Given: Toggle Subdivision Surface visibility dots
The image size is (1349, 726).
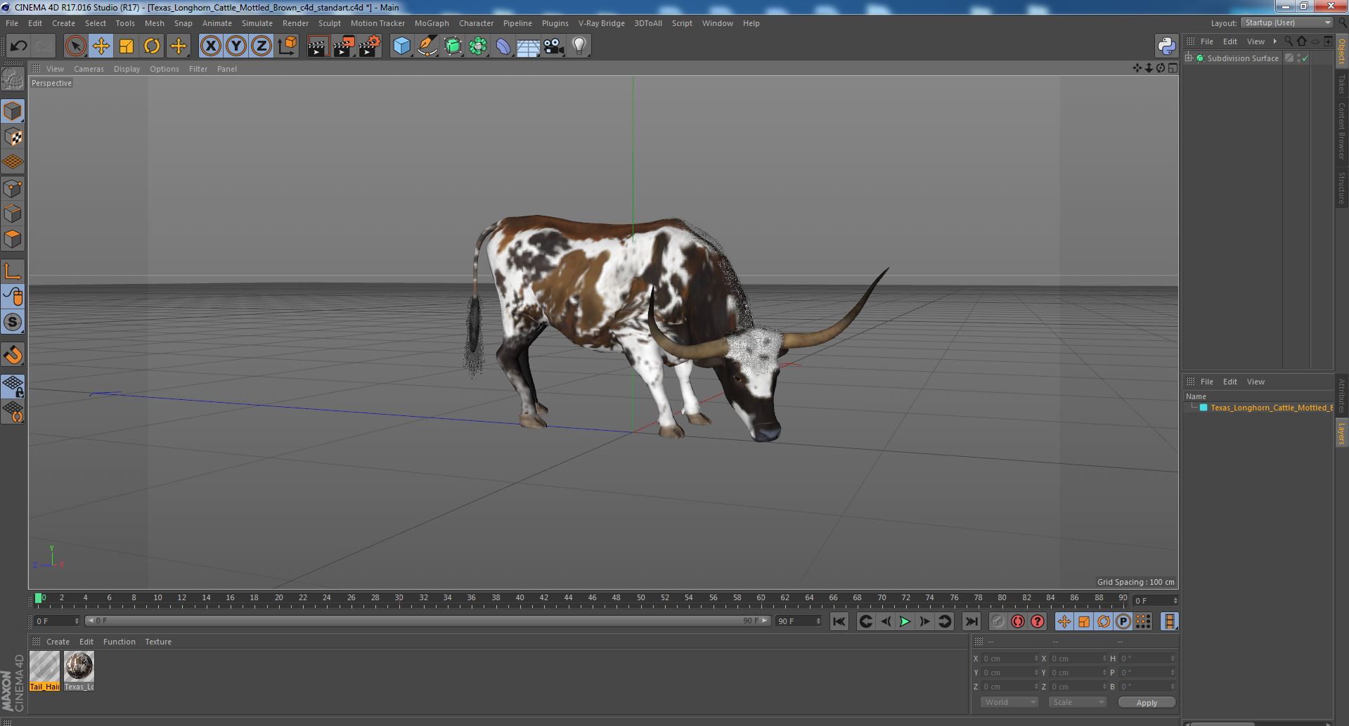Looking at the screenshot, I should pyautogui.click(x=1298, y=58).
